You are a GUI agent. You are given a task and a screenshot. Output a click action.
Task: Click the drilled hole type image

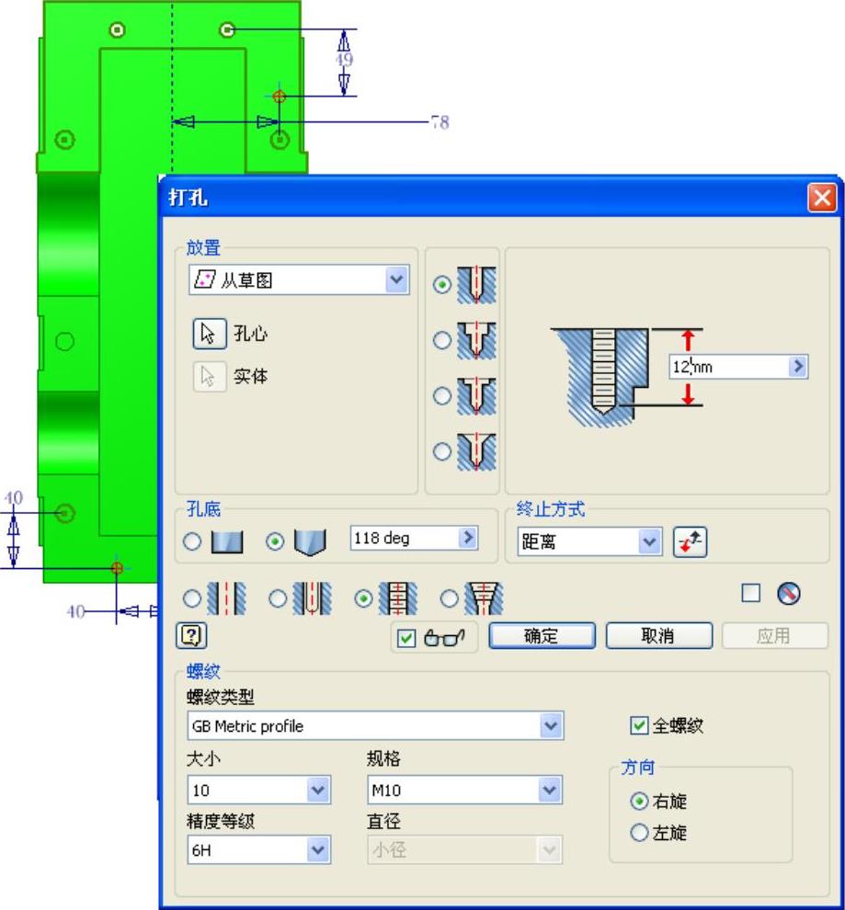click(x=476, y=285)
